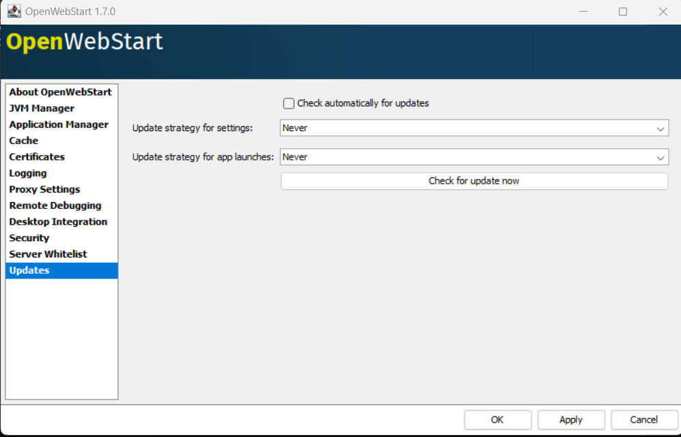Switch to the JVM Manager section
The width and height of the screenshot is (681, 437).
pos(61,109)
